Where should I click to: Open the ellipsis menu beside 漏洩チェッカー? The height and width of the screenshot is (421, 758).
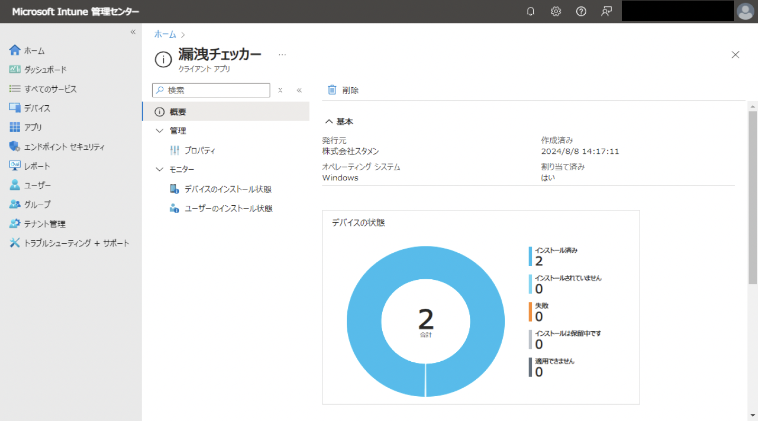coord(282,54)
